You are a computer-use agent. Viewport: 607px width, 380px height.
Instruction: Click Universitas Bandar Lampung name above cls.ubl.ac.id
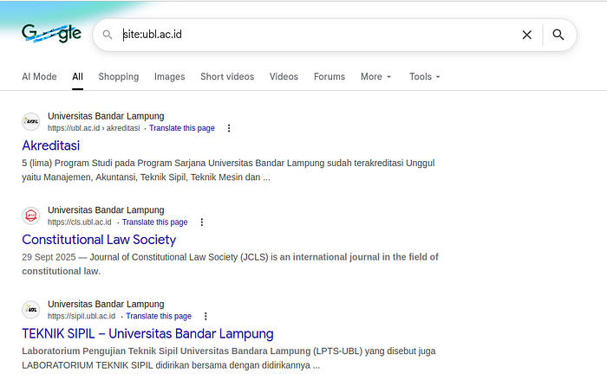106,209
